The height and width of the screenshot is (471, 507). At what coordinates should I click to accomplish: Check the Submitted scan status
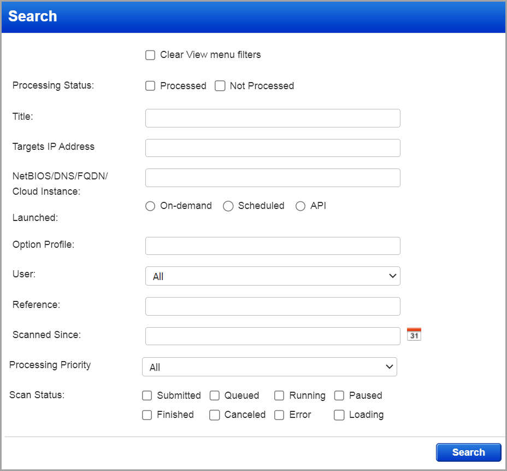(147, 396)
